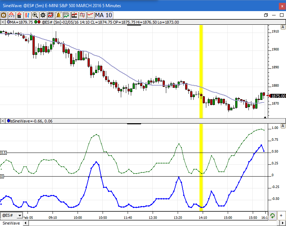The height and width of the screenshot is (226, 286).
Task: Click the MA 10 toolbar button
Action: (x=104, y=15)
